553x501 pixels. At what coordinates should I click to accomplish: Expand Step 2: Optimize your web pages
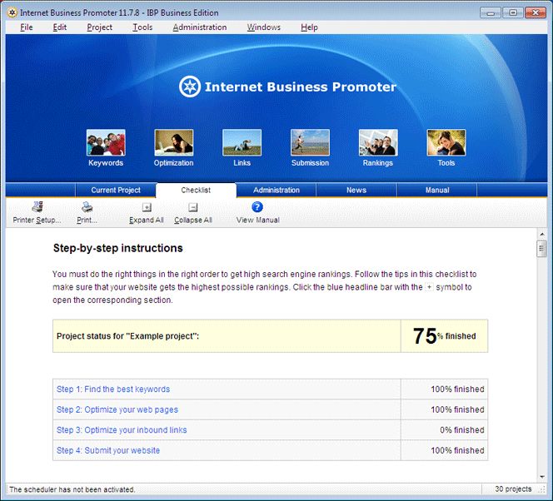point(117,409)
